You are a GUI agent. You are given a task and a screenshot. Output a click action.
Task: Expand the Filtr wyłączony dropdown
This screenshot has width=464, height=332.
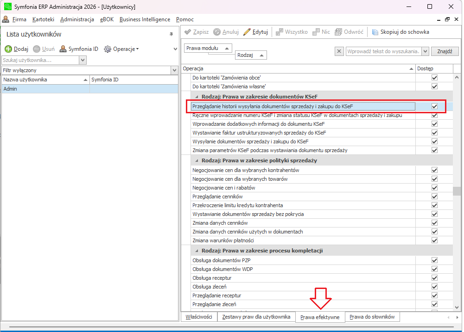pos(174,70)
